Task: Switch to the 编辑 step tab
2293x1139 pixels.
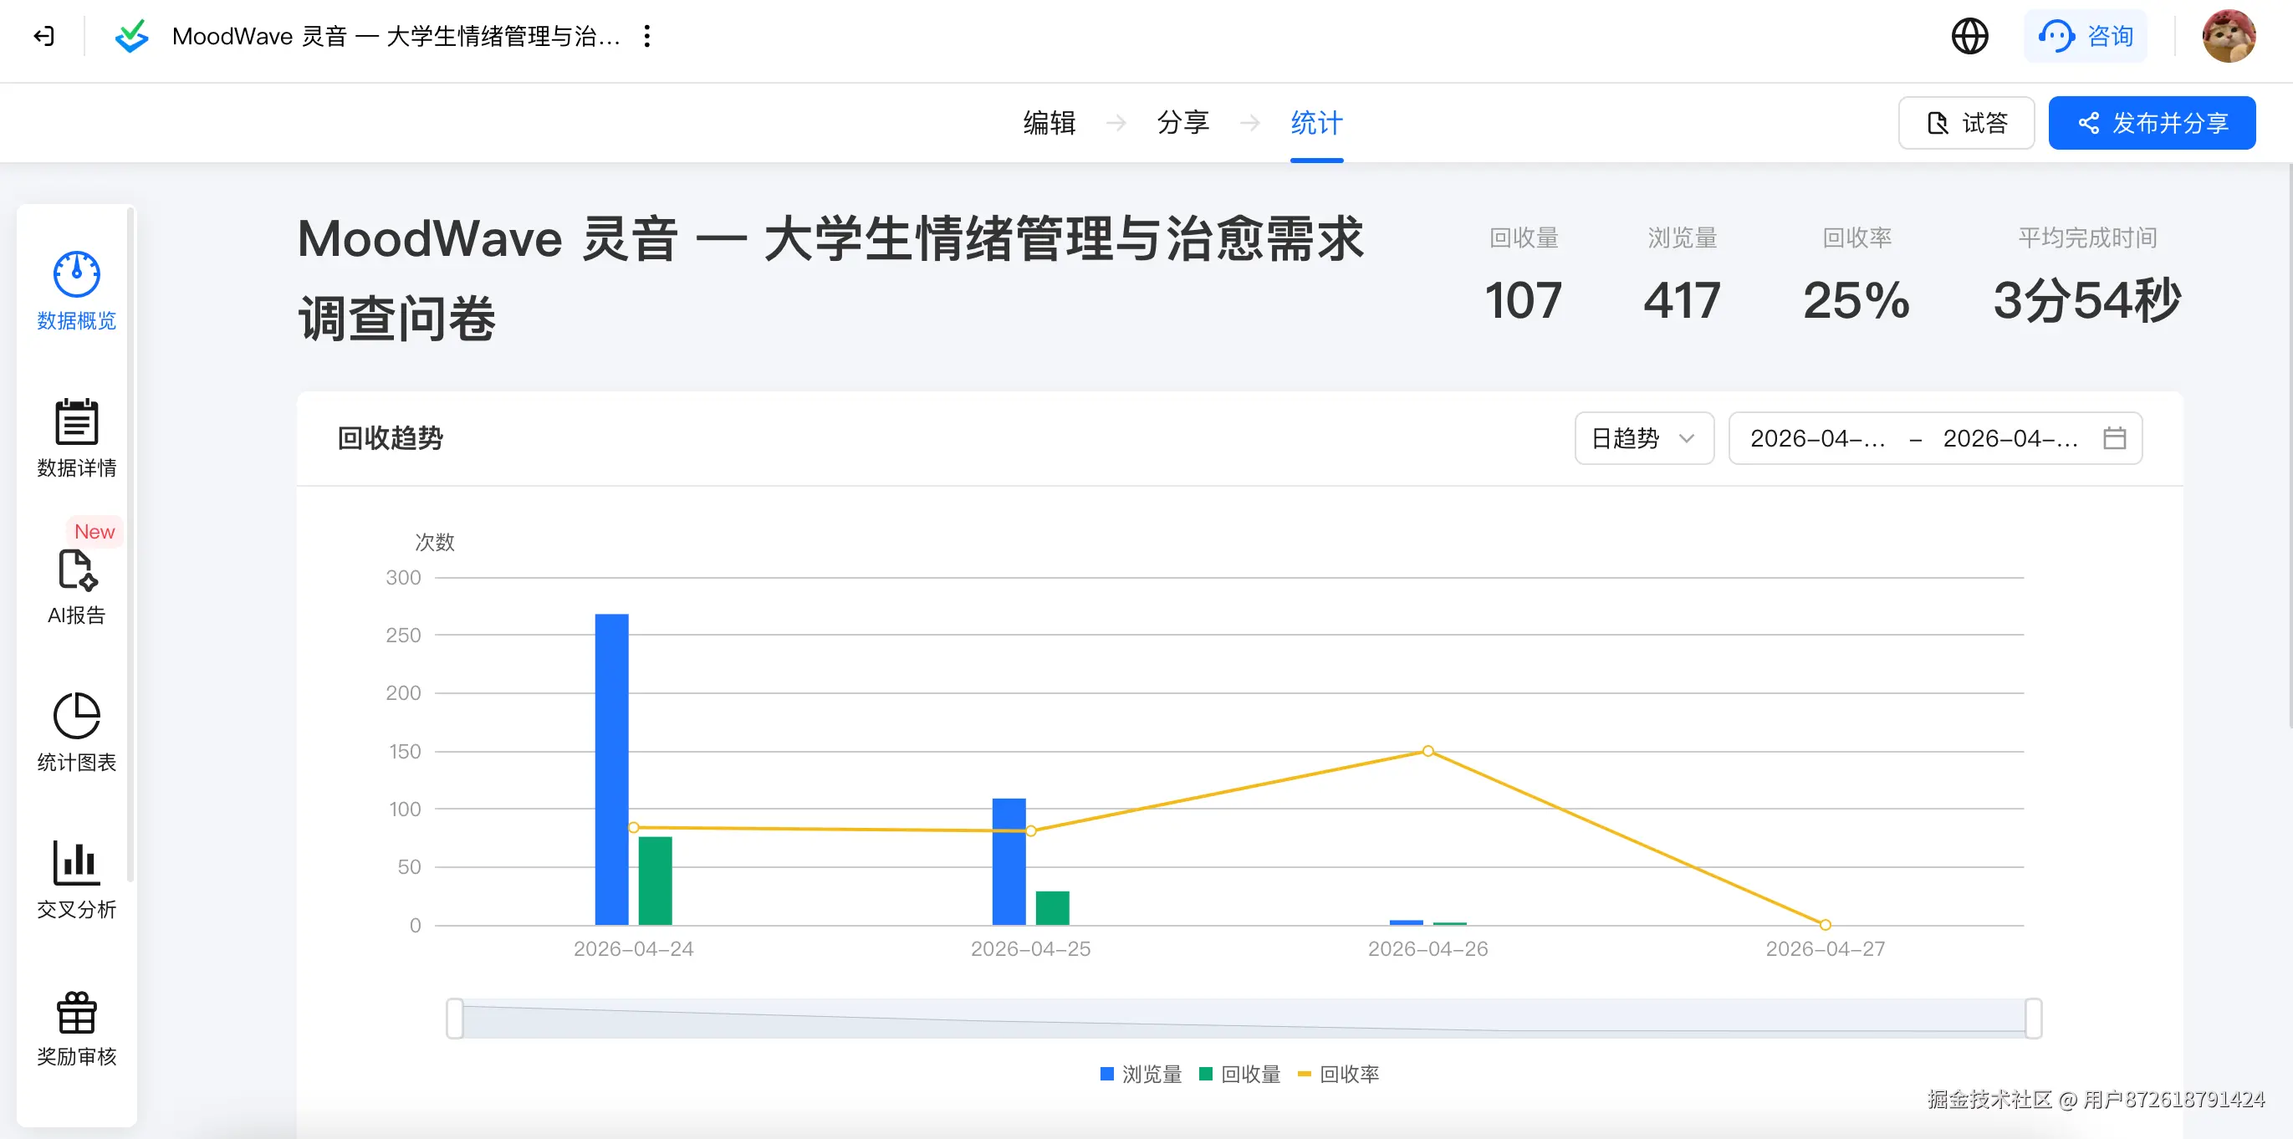Action: [1049, 123]
